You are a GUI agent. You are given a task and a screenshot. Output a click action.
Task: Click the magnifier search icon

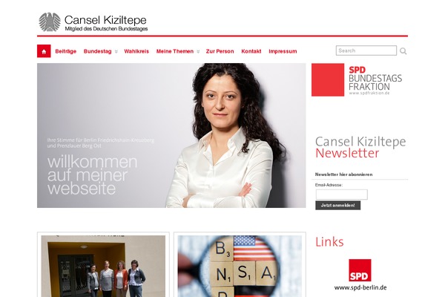coord(403,51)
